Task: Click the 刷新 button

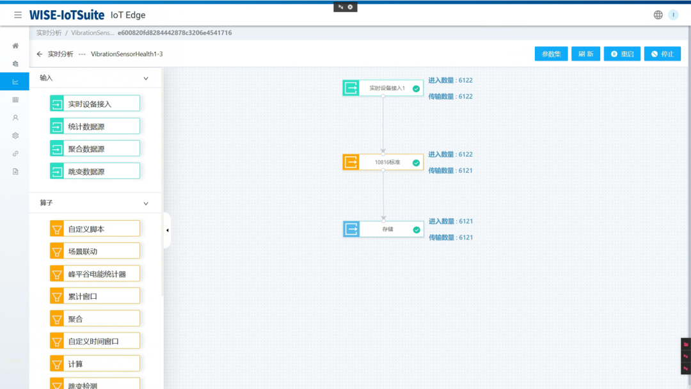Action: [585, 54]
